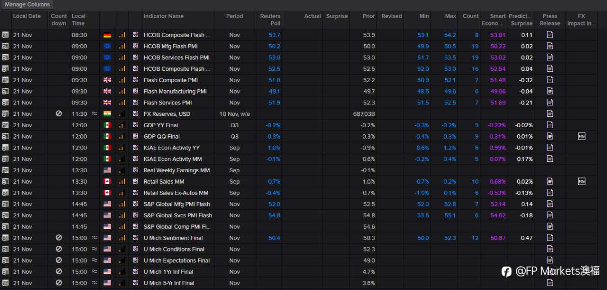Click Canada flag in Retail Sales Ex-Autos MM row
607x290 pixels.
click(107, 193)
